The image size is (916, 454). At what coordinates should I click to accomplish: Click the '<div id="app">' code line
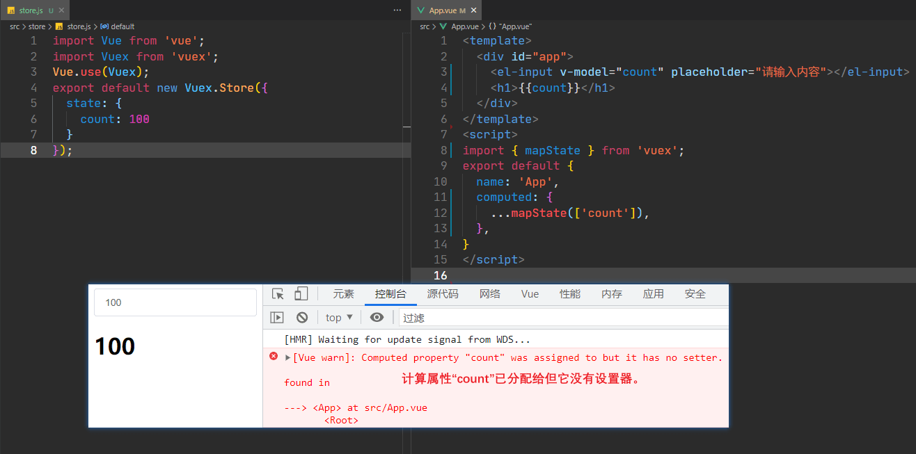click(x=525, y=56)
